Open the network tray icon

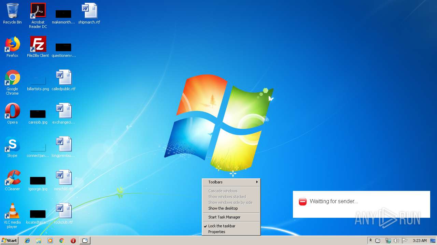388,241
